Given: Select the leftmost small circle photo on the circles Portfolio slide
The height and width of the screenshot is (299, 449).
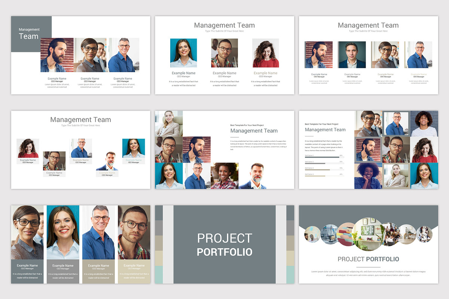Looking at the screenshot, I should click(x=312, y=234).
